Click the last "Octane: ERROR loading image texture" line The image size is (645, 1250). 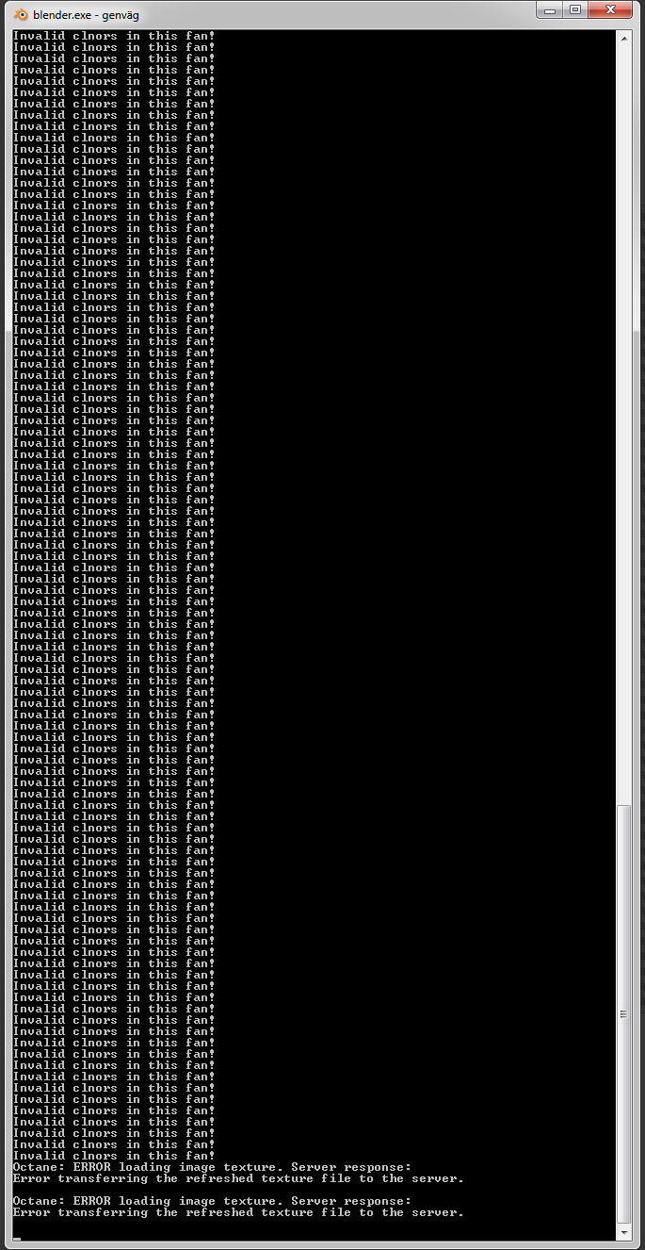[x=212, y=1201]
